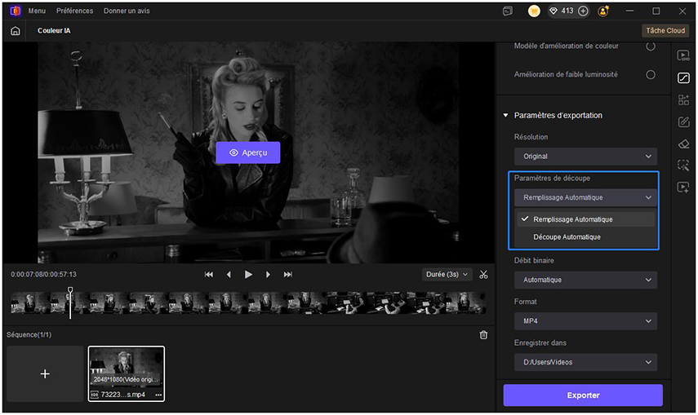Delete sequence with trash icon

483,335
